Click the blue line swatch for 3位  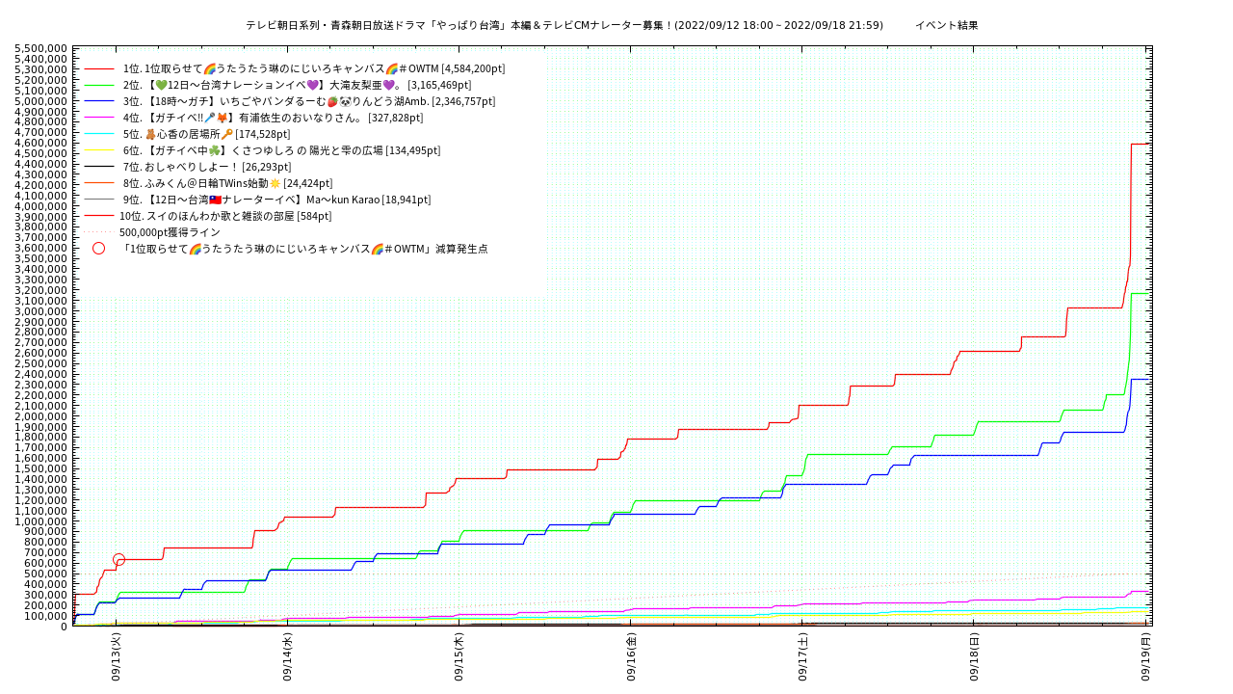(99, 101)
